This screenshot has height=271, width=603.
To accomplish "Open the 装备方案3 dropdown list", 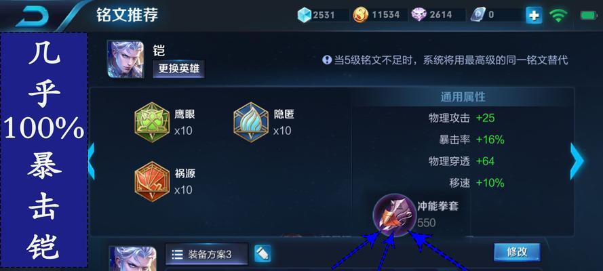I will 206,254.
